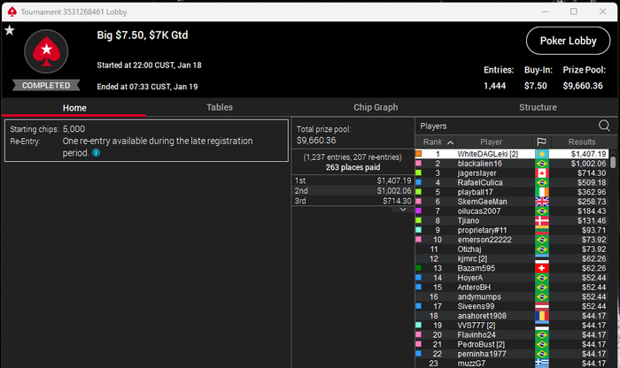The image size is (620, 368).
Task: Click playball17's Ireland flag
Action: tap(542, 192)
